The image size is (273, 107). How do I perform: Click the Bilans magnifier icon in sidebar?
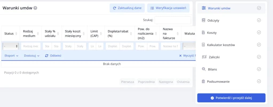tap(204, 69)
